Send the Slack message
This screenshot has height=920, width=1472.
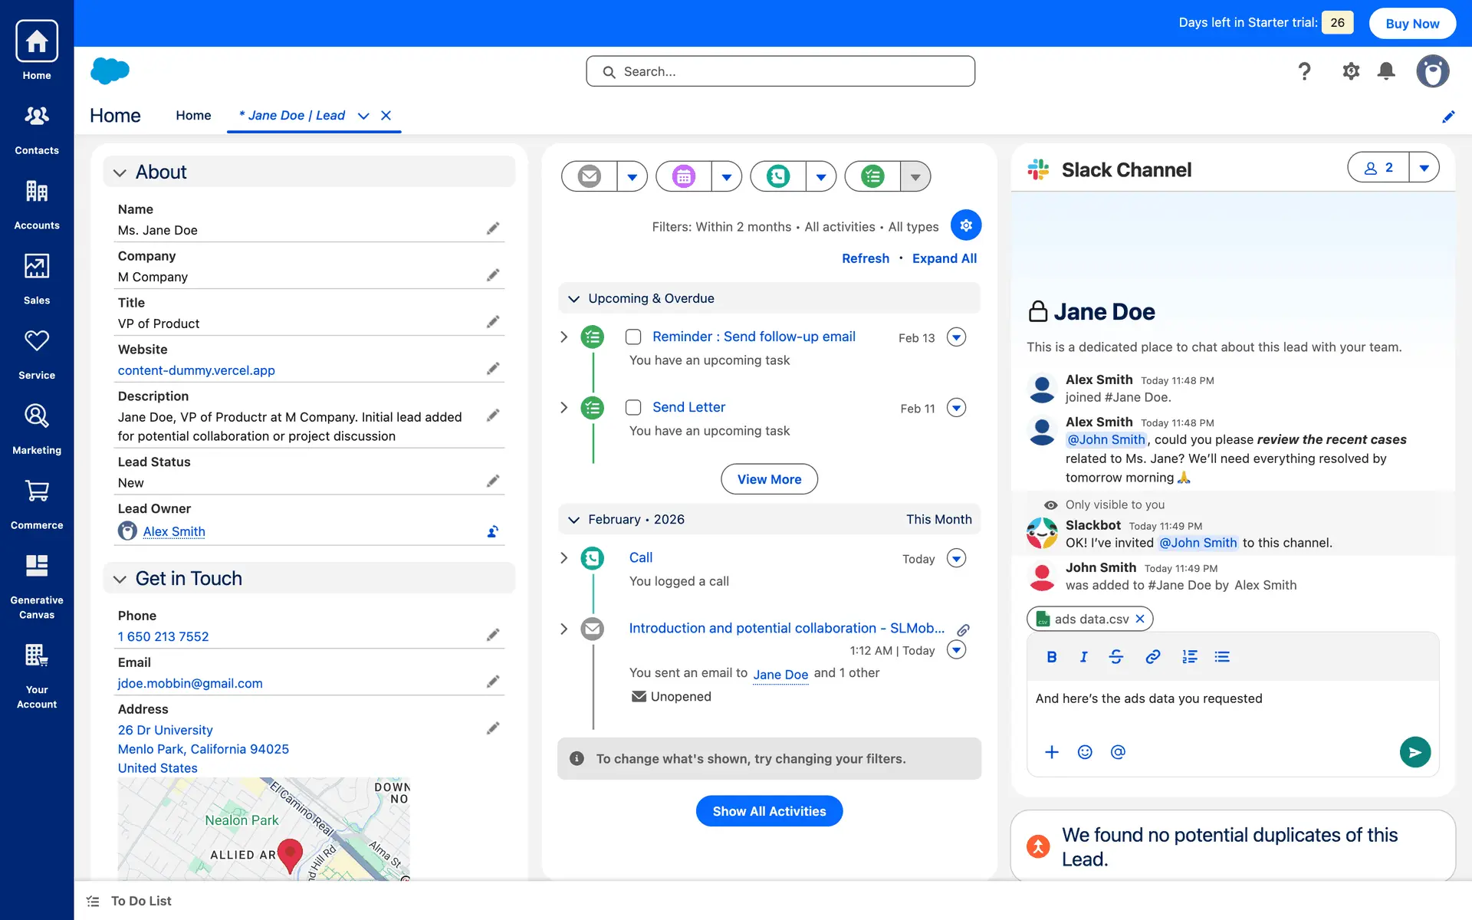coord(1414,752)
